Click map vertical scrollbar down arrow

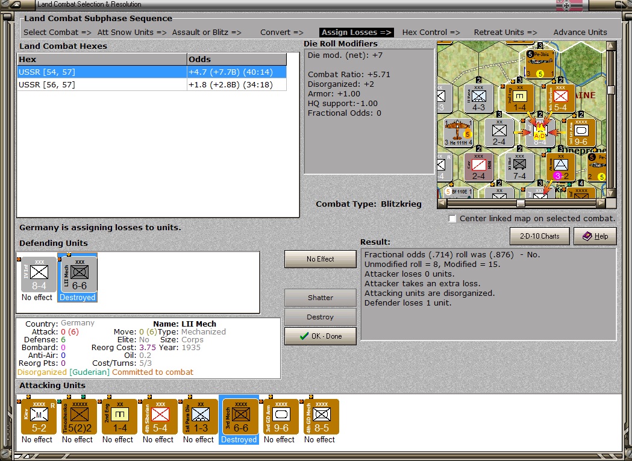click(612, 193)
